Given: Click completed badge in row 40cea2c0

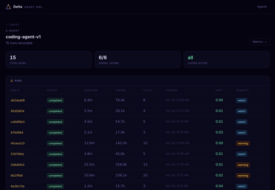Looking at the screenshot, I should [x=55, y=143].
